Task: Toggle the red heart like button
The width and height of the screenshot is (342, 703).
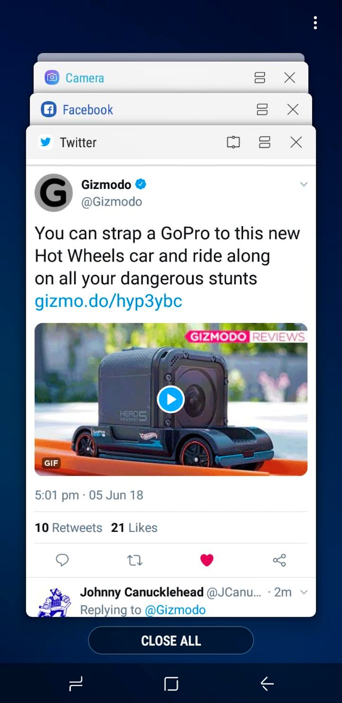Action: pos(207,560)
